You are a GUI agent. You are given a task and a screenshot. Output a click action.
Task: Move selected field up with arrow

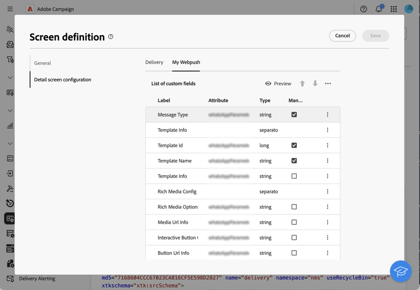pyautogui.click(x=302, y=83)
